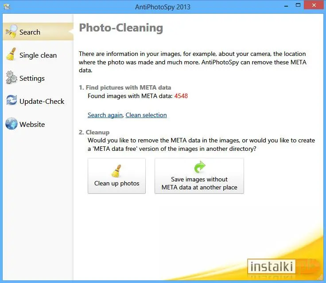Click the "2. Cleanup" heading
This screenshot has height=283, width=326.
click(94, 132)
